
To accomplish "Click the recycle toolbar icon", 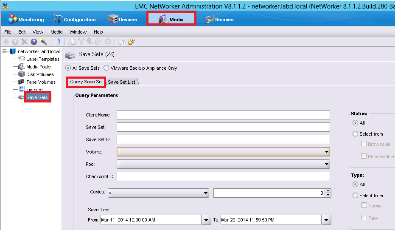I will click(108, 42).
